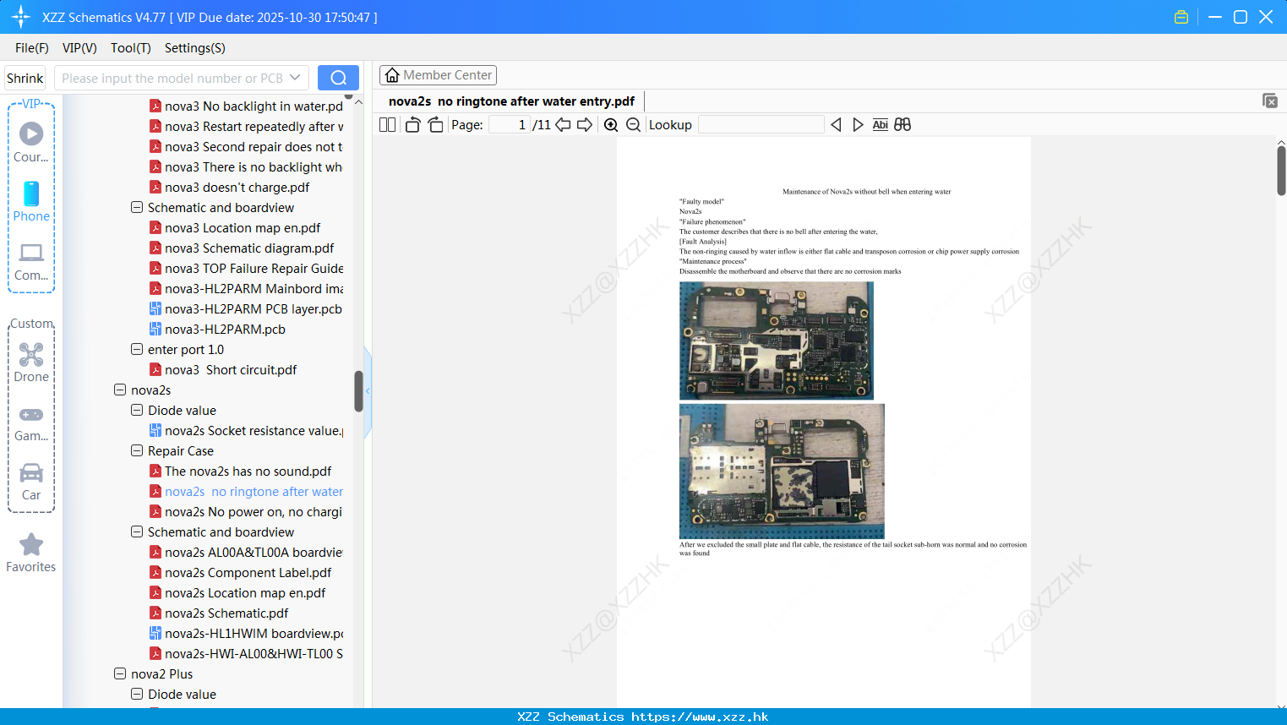Click the PDF viewer scrollbar thumb
The width and height of the screenshot is (1287, 725).
click(1281, 171)
